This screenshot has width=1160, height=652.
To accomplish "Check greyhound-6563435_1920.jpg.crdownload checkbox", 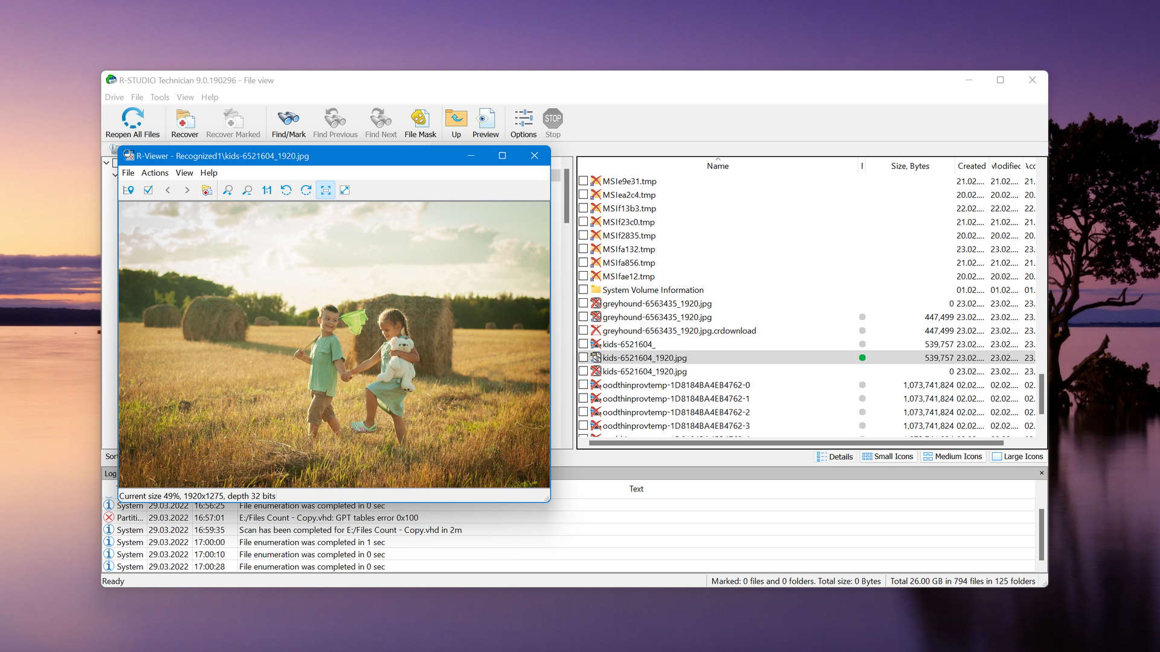I will click(583, 330).
